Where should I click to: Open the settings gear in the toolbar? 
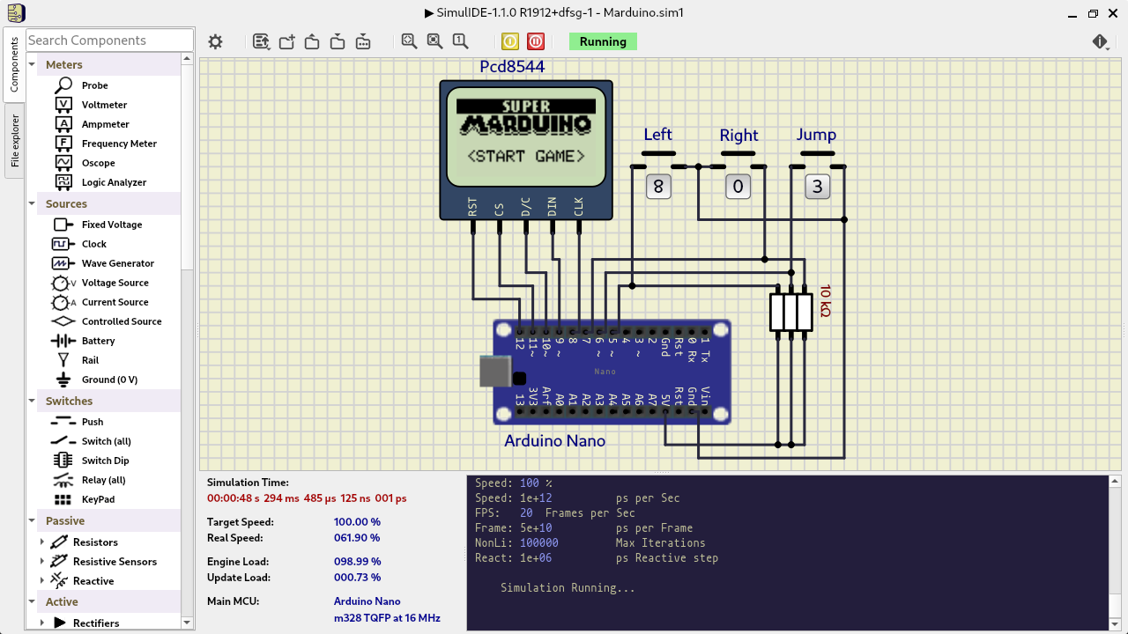click(x=215, y=41)
